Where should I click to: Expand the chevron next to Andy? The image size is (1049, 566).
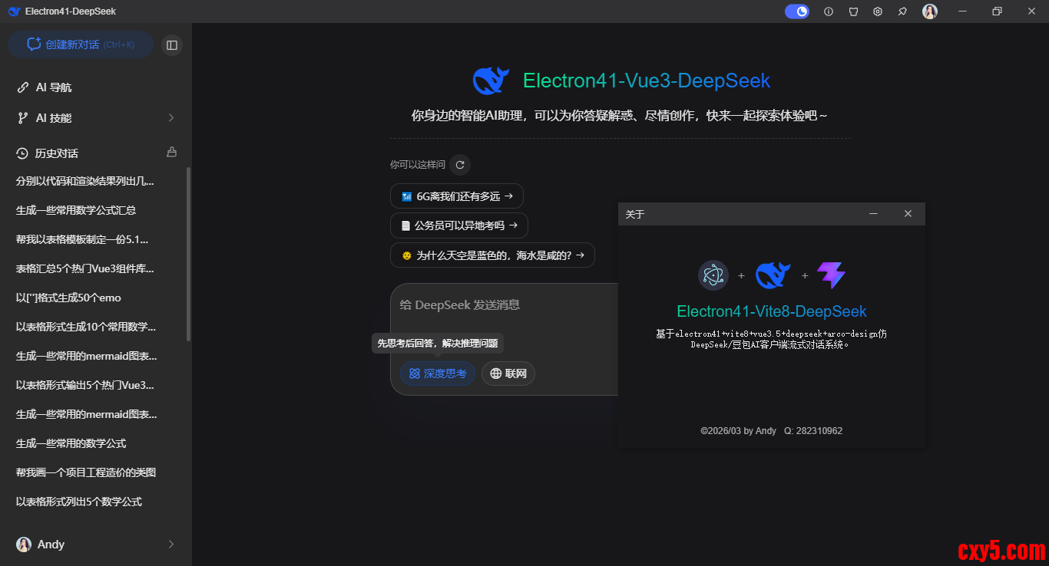(x=171, y=545)
